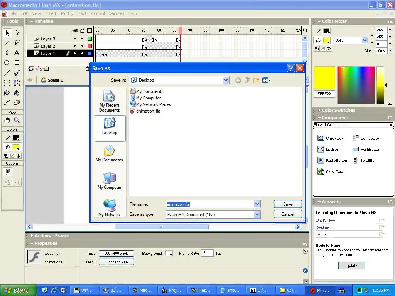Open the Insert menu

(x=51, y=13)
